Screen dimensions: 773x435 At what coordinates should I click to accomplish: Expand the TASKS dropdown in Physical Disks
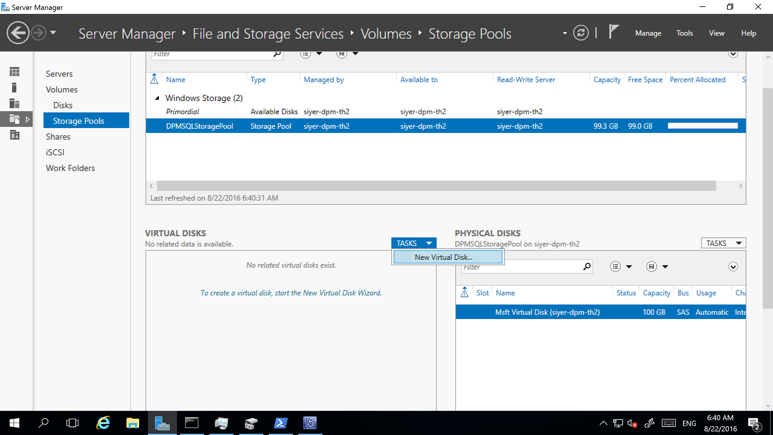click(724, 243)
